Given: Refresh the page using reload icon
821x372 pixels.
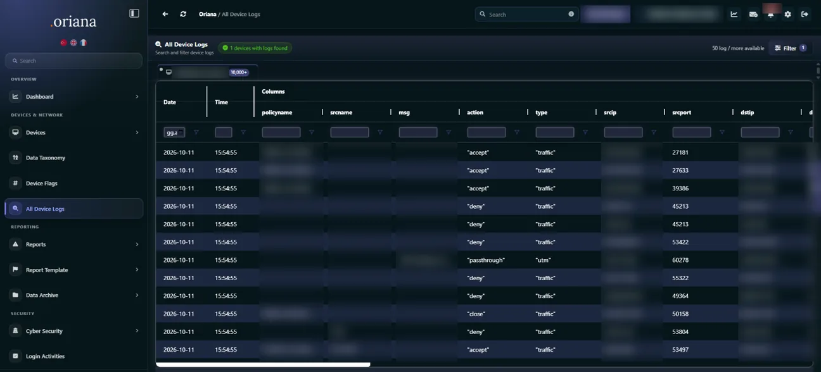Looking at the screenshot, I should (183, 14).
